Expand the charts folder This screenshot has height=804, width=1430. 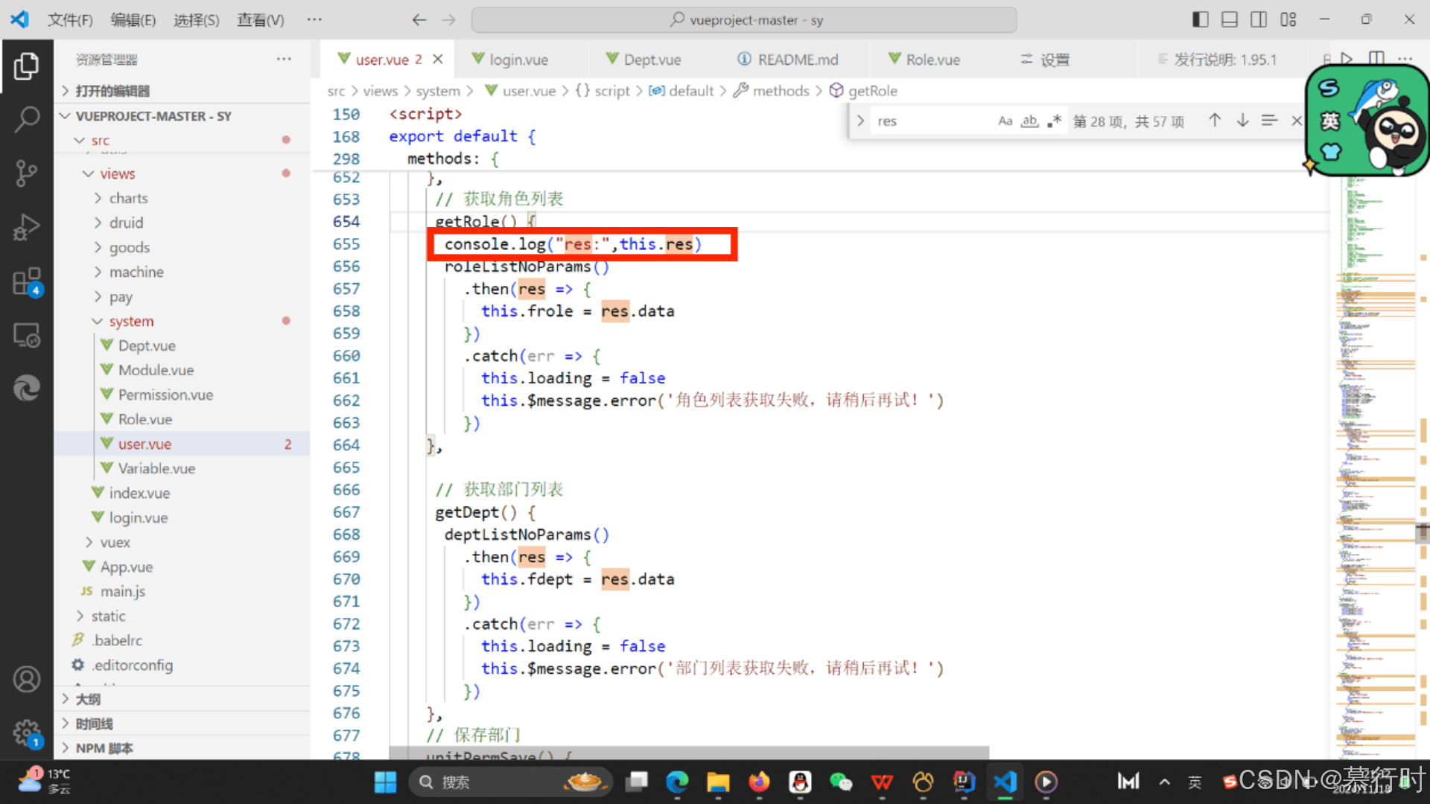(128, 198)
